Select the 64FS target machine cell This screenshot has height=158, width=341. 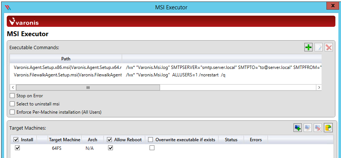pos(56,149)
